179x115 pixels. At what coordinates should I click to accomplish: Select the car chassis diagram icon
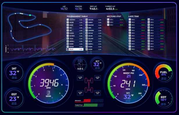pos(89,85)
